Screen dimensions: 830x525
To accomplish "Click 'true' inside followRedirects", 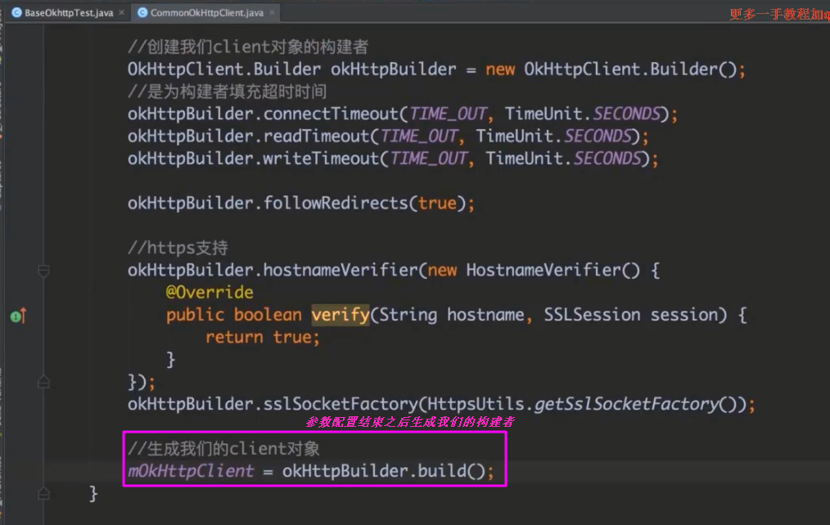I will click(437, 203).
